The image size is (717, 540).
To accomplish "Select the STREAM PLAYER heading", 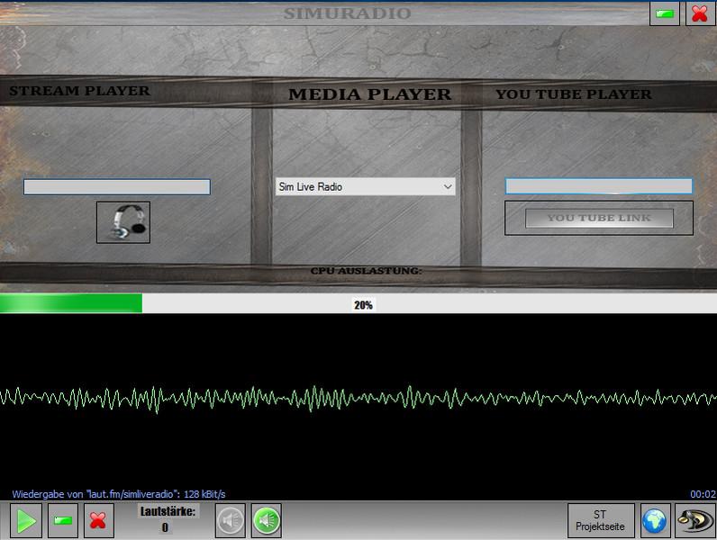I will point(79,91).
